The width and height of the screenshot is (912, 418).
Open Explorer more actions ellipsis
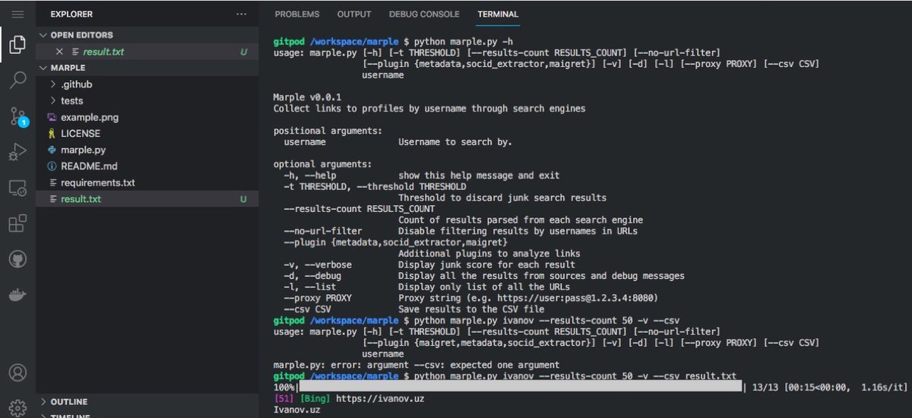pos(242,14)
